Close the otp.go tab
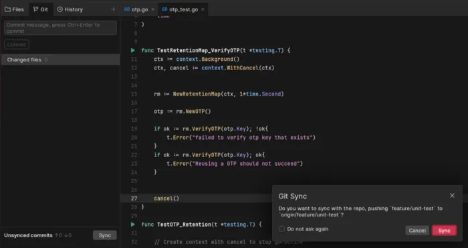Image resolution: width=468 pixels, height=248 pixels. pos(153,9)
